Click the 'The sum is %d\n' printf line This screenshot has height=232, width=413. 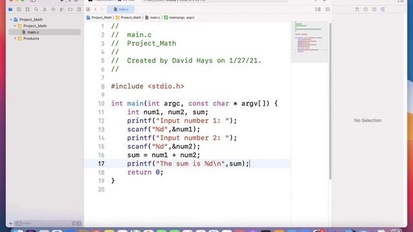[188, 164]
